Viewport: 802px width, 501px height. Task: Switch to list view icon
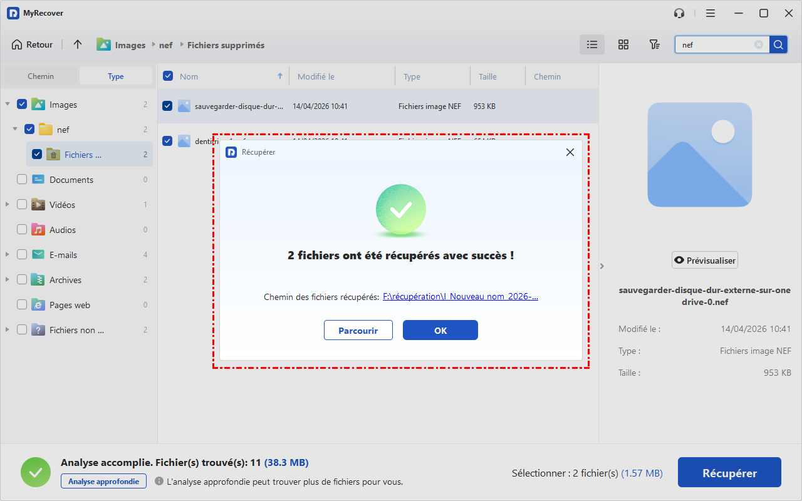pyautogui.click(x=591, y=44)
